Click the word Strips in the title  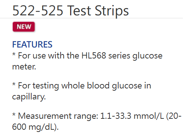click(x=112, y=11)
